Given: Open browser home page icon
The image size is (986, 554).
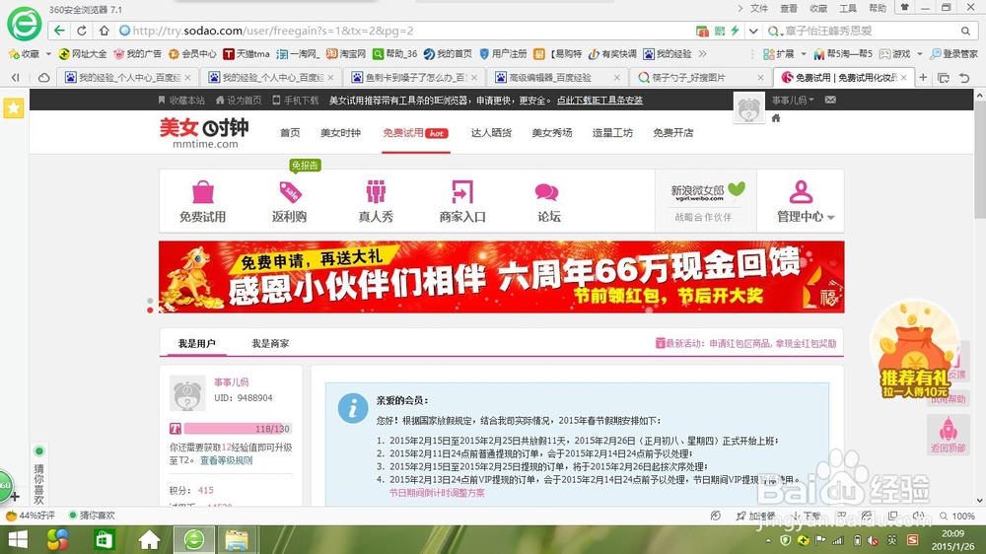Looking at the screenshot, I should point(104,31).
